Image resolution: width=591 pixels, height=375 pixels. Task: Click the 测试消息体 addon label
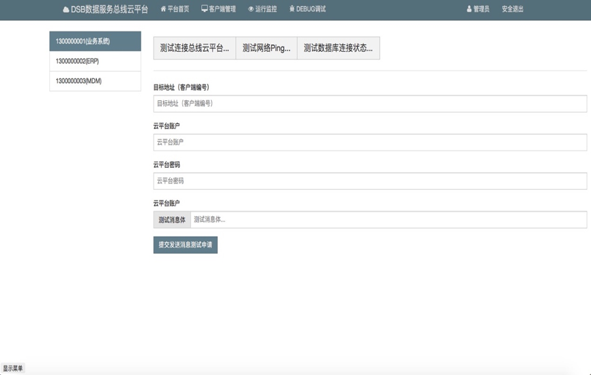[172, 220]
